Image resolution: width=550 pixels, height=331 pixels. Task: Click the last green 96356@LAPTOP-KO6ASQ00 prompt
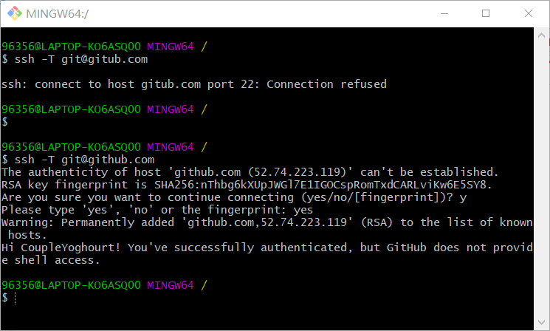pos(71,284)
